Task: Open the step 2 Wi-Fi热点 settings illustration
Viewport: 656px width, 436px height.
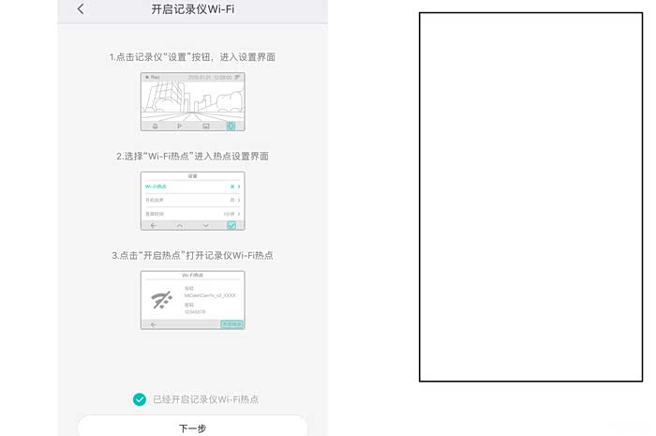Action: (193, 201)
